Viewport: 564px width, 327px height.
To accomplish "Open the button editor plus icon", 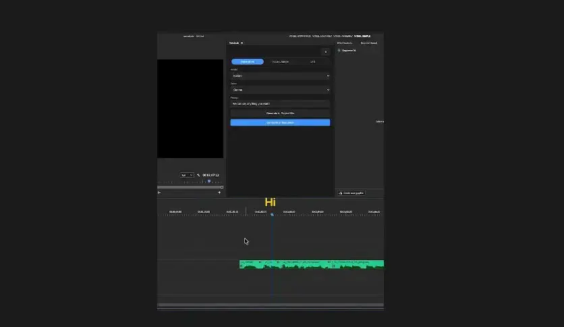I will click(219, 193).
